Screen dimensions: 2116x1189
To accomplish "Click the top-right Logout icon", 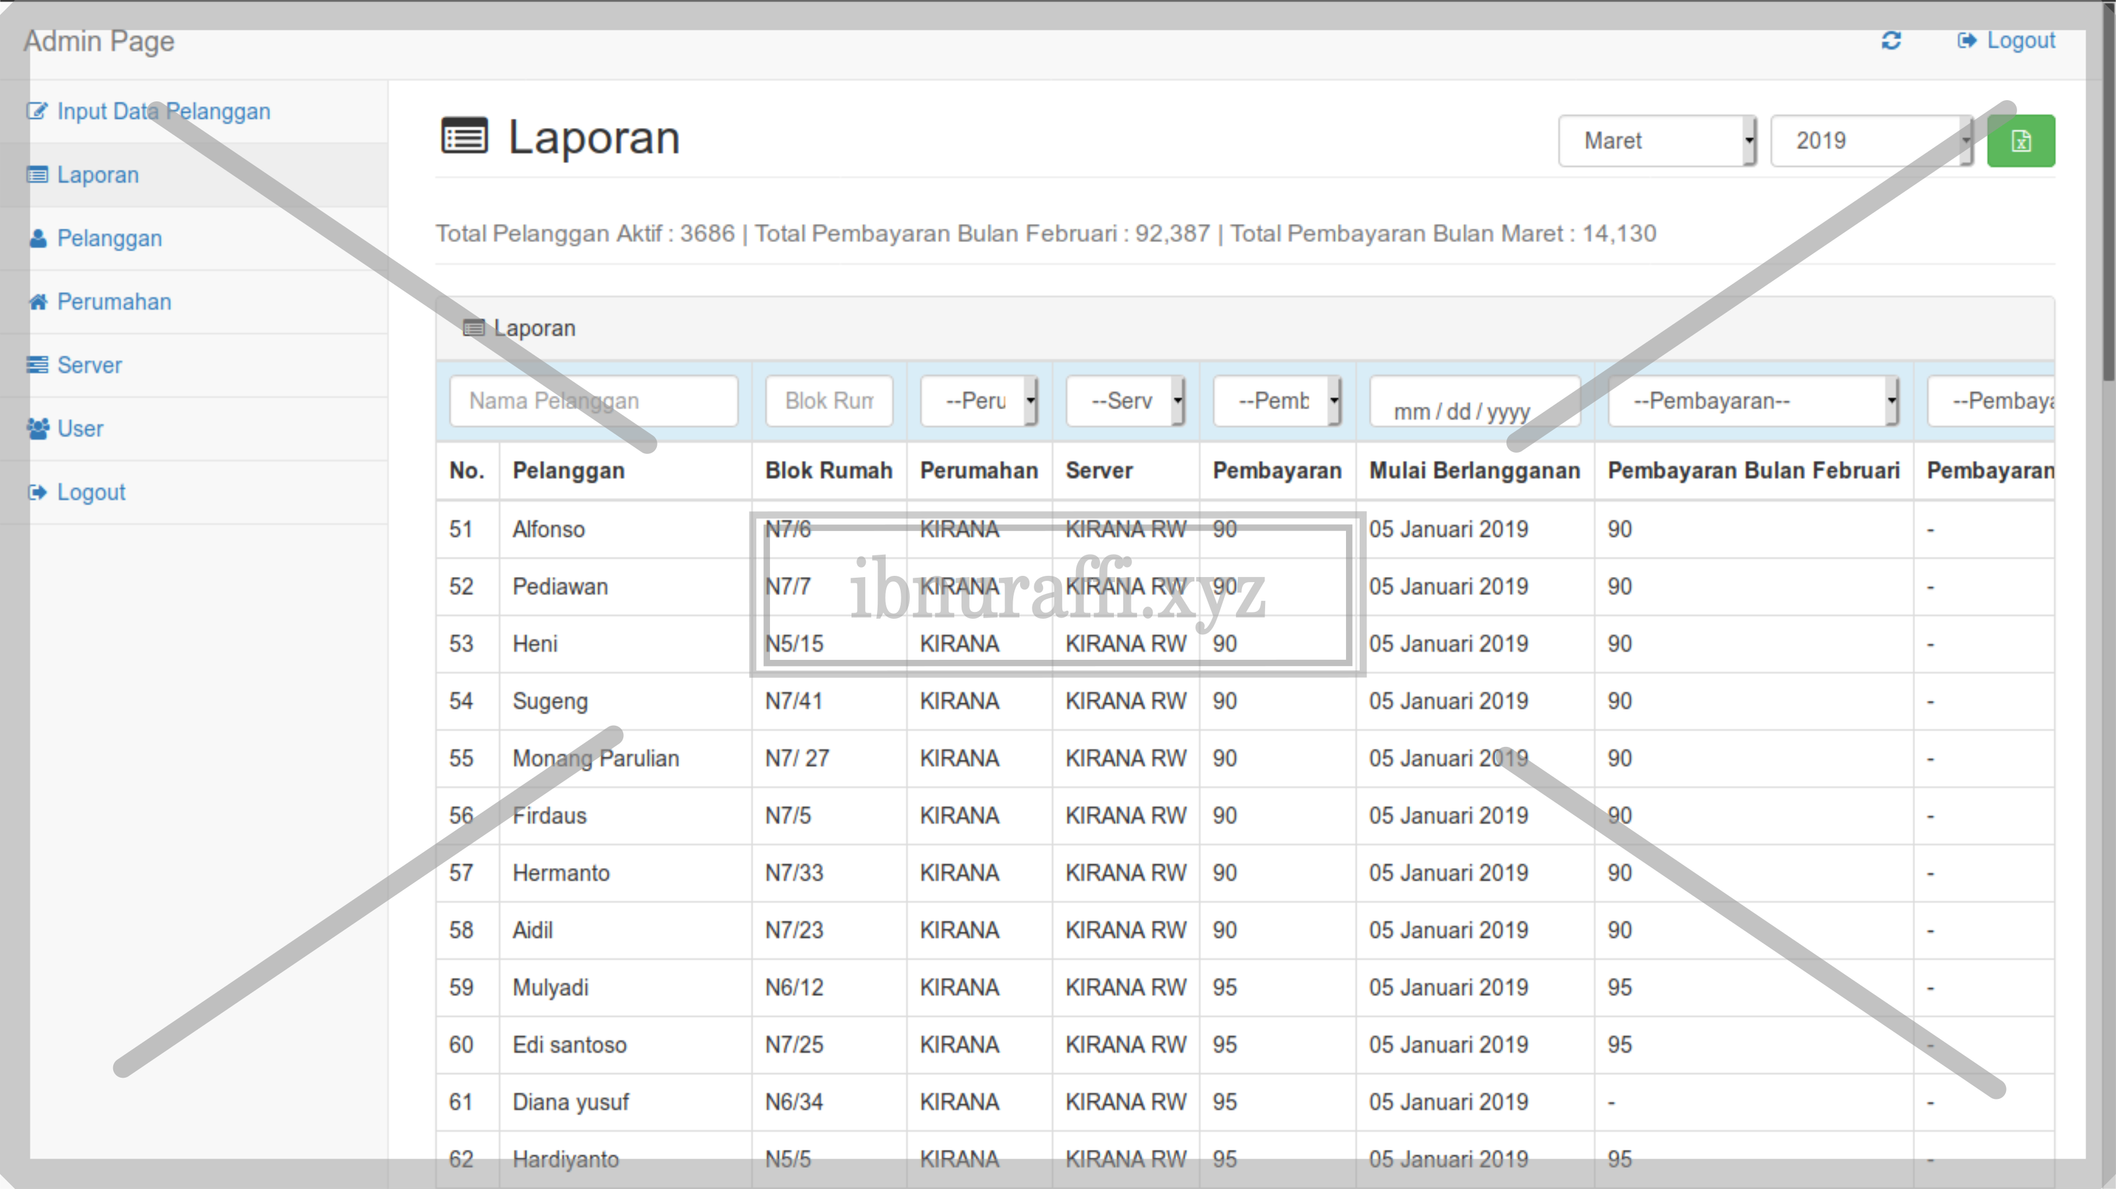I will [1967, 40].
